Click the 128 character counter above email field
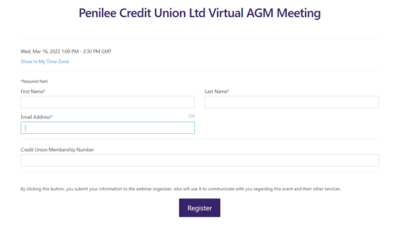This screenshot has width=398, height=238. click(x=191, y=116)
